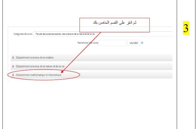Click the Arabic instruction callout box

point(115,25)
